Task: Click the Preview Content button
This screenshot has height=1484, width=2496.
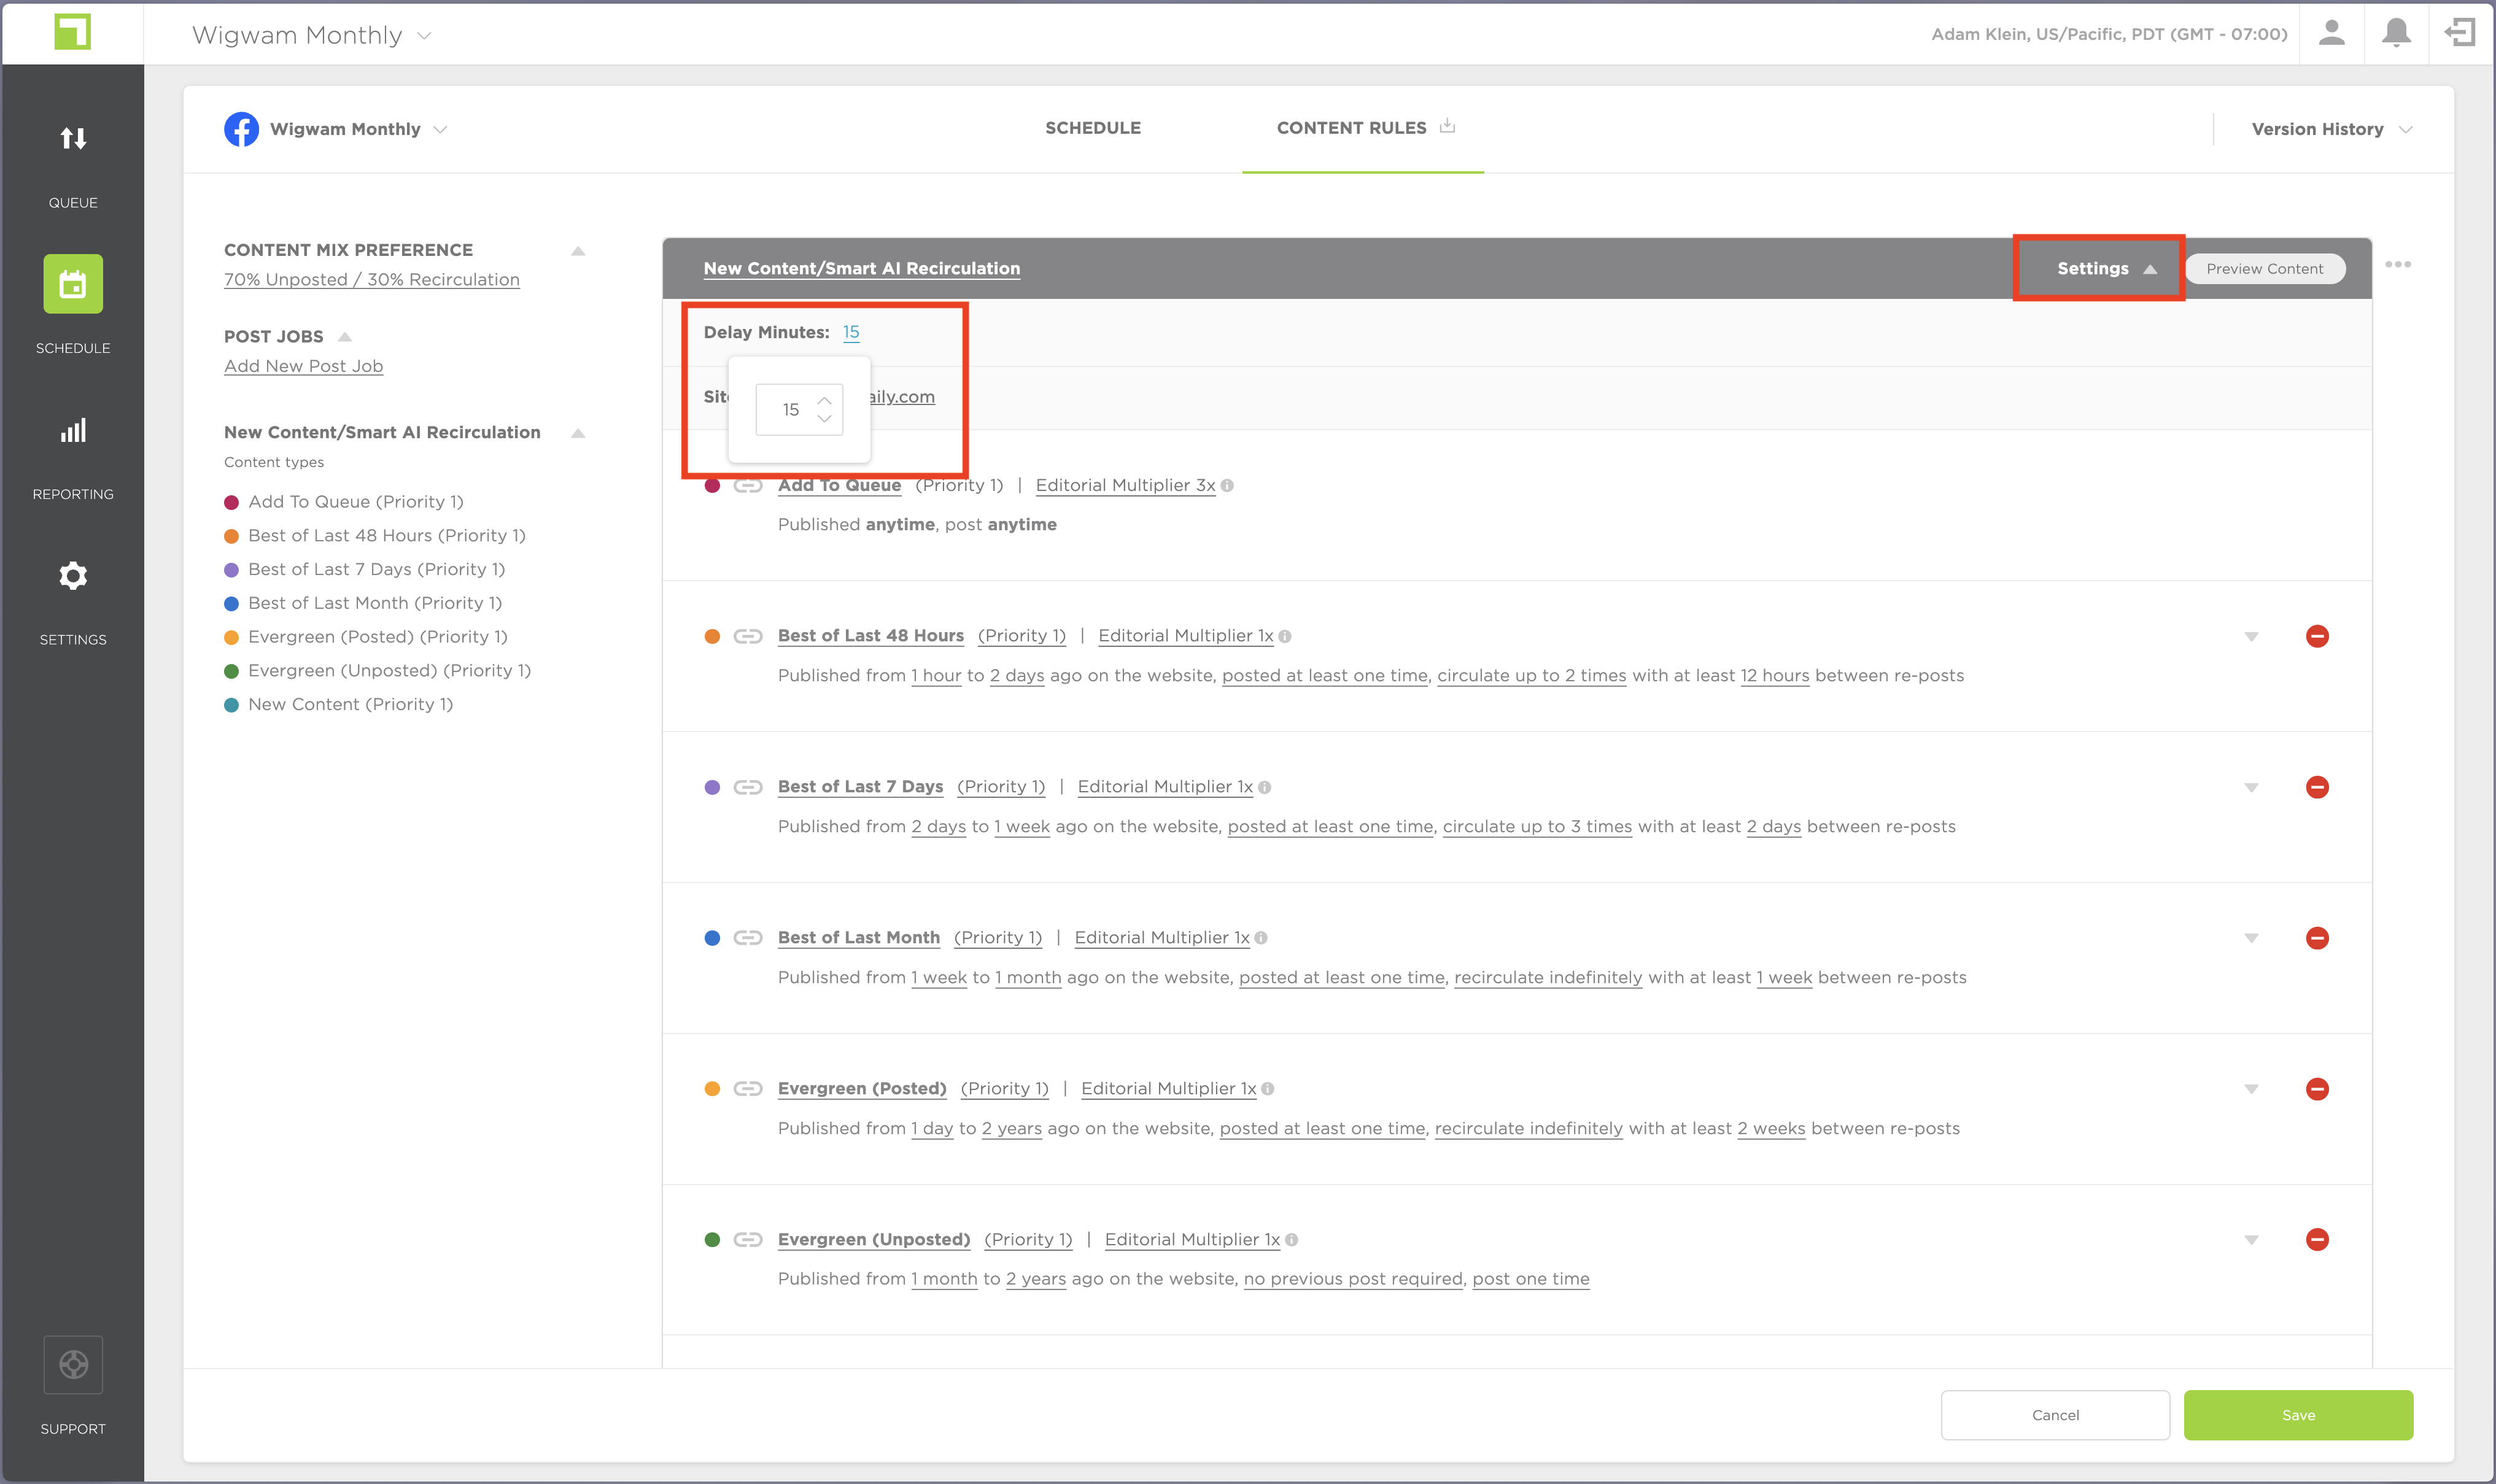Action: [x=2264, y=268]
